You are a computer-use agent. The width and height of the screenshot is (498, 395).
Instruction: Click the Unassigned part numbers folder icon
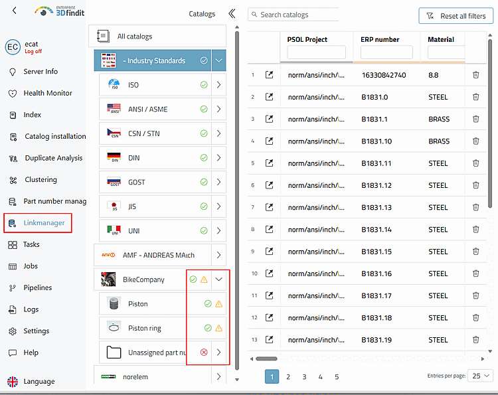pyautogui.click(x=114, y=352)
